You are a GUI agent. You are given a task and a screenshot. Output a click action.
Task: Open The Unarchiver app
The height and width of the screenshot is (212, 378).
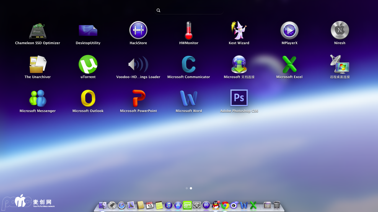(38, 64)
